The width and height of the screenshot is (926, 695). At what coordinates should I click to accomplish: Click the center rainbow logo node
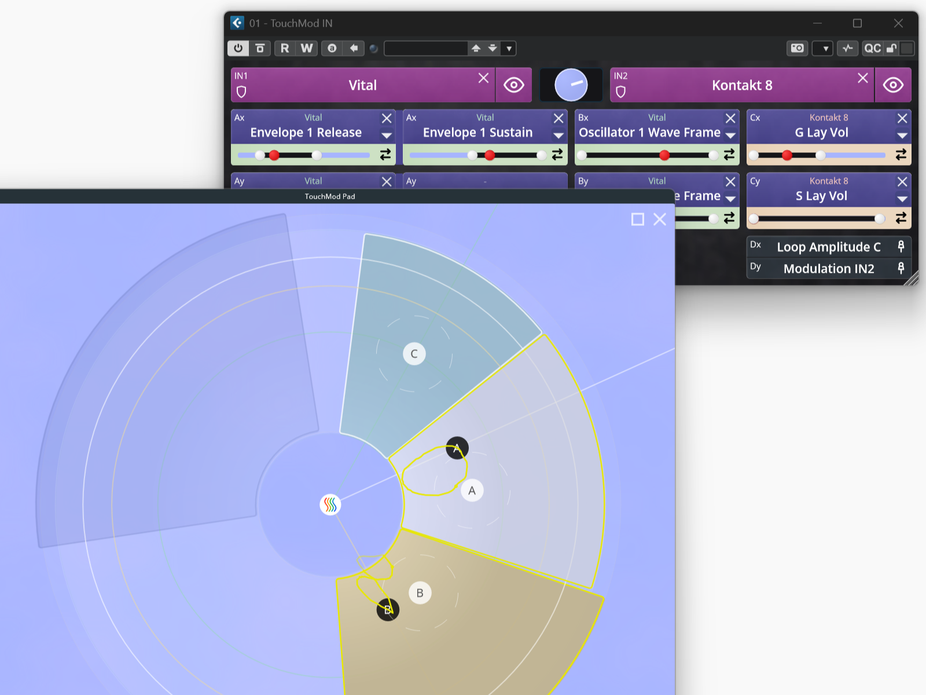[x=330, y=505]
